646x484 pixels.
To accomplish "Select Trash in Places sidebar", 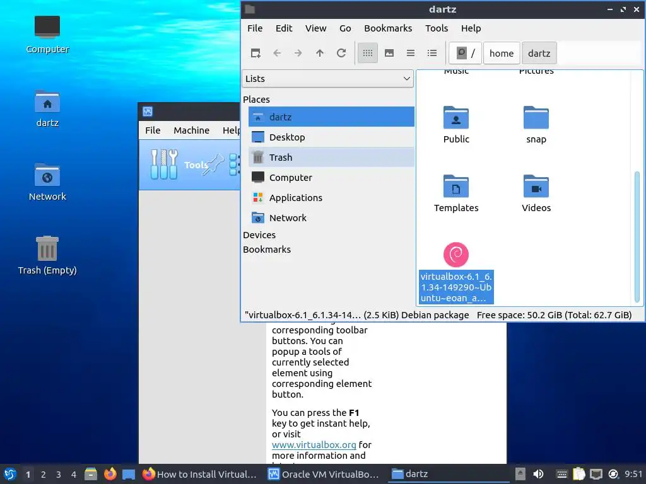I will pos(331,157).
